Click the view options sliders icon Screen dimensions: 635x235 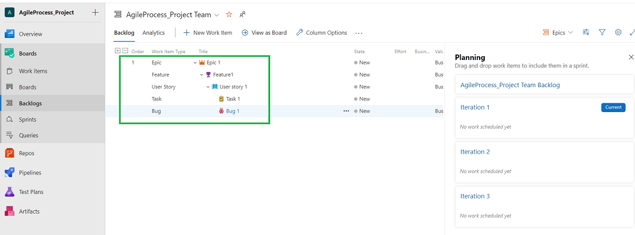pos(586,33)
